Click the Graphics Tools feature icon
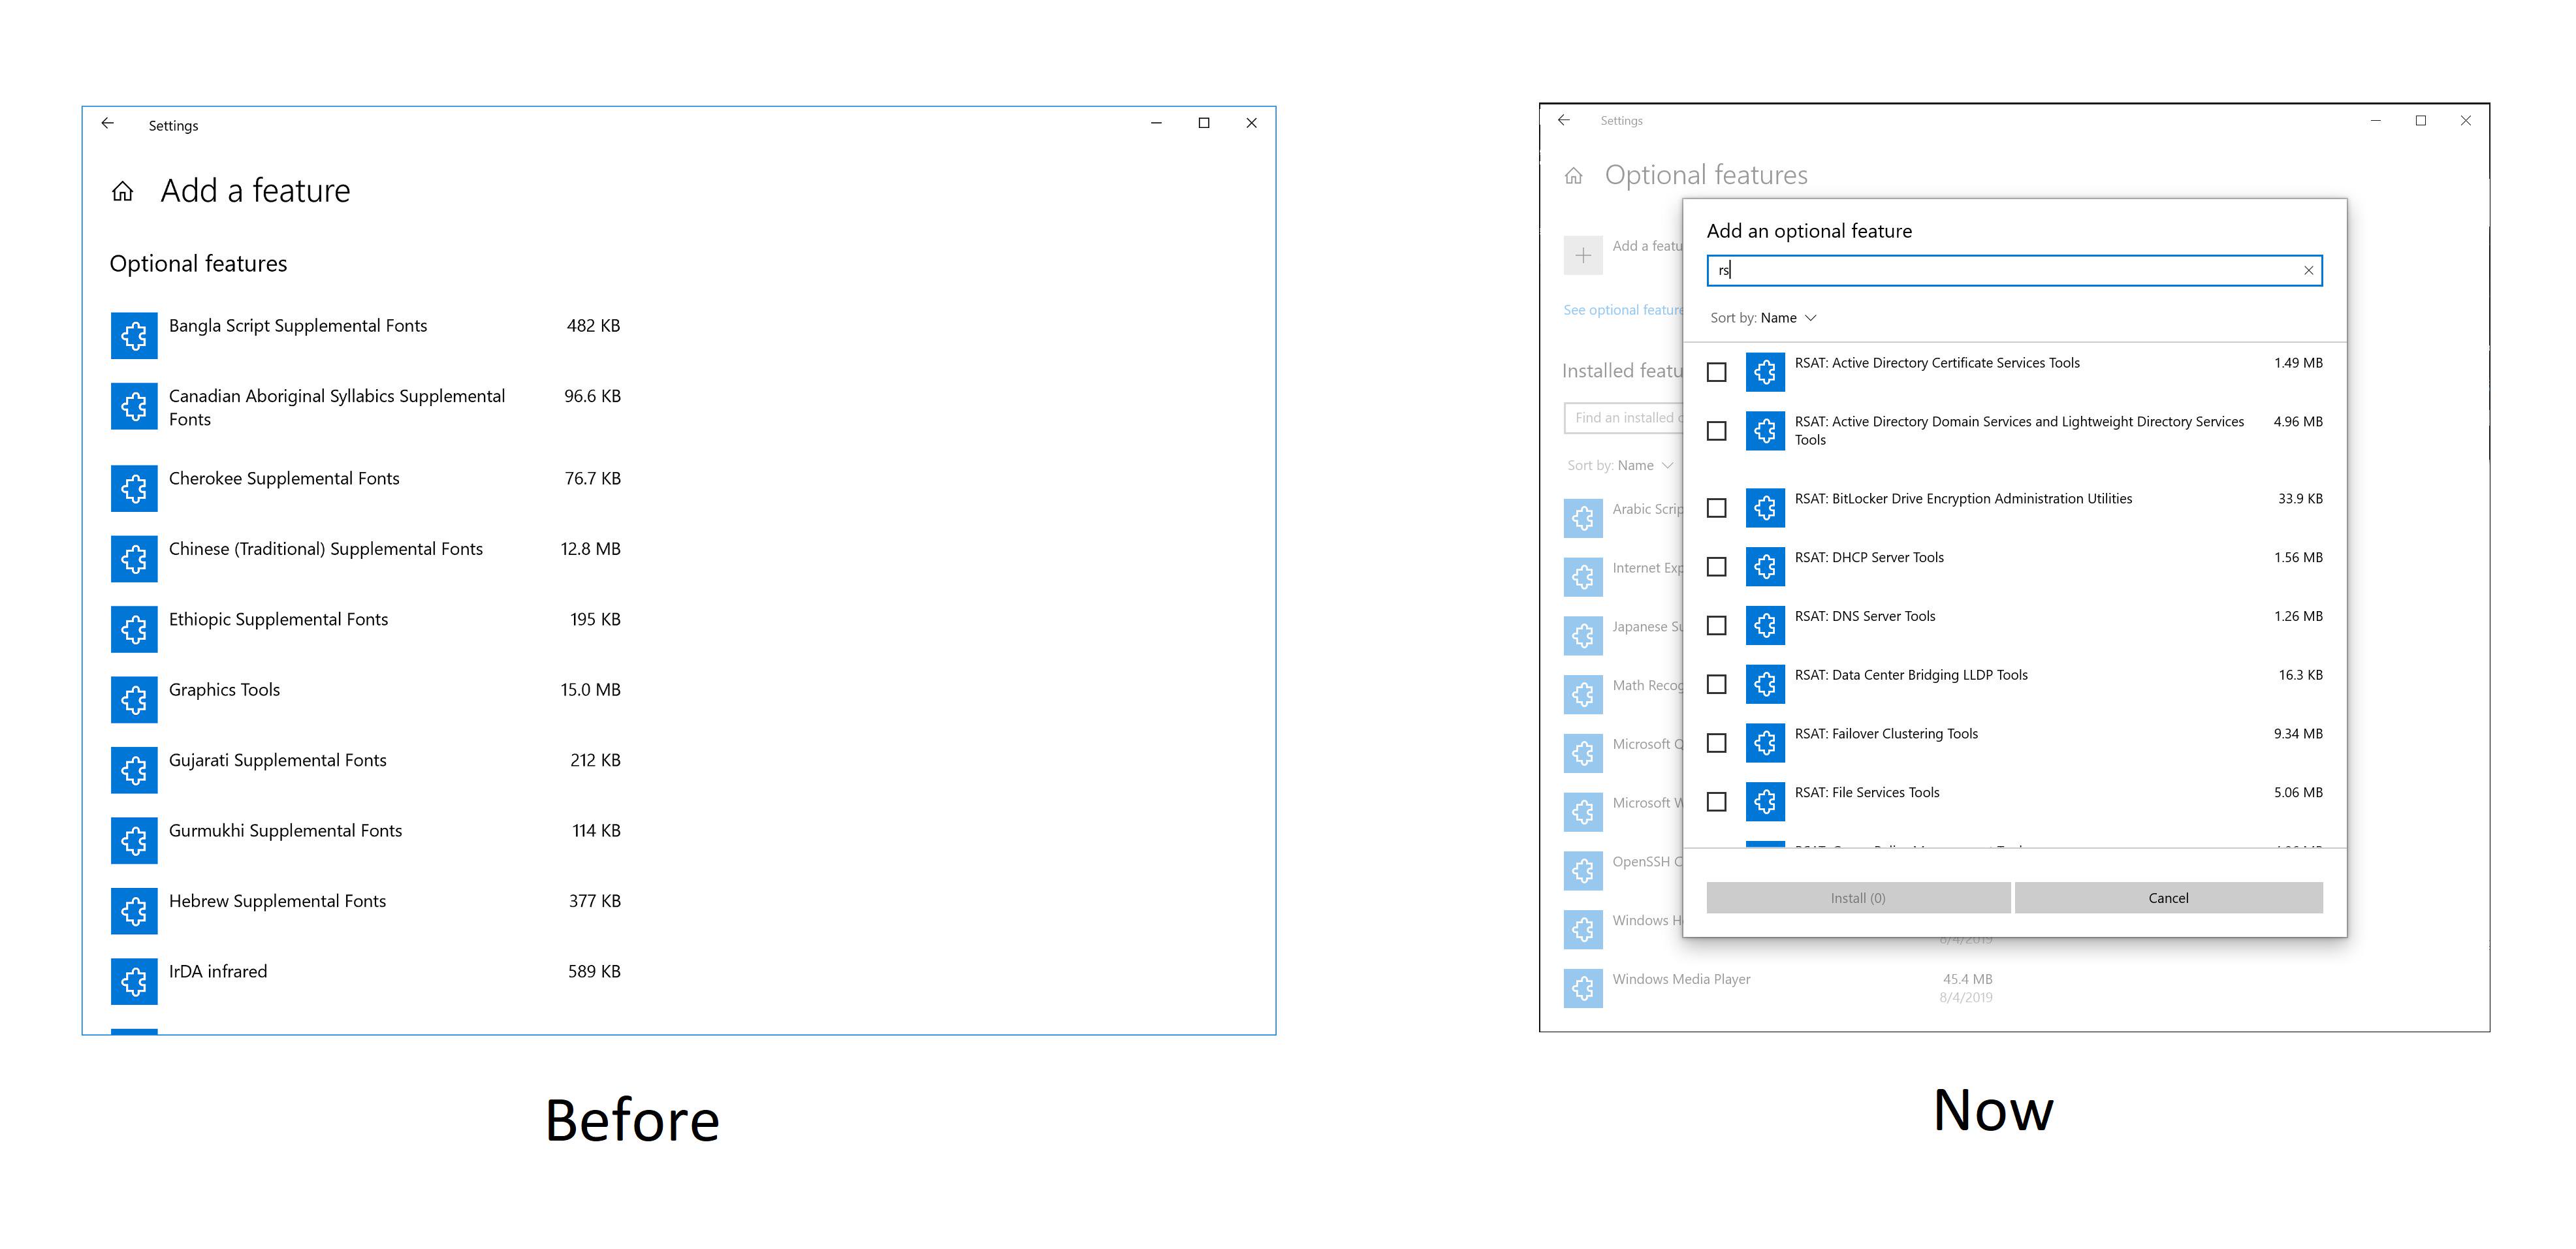Image resolution: width=2576 pixels, height=1249 pixels. pos(134,699)
